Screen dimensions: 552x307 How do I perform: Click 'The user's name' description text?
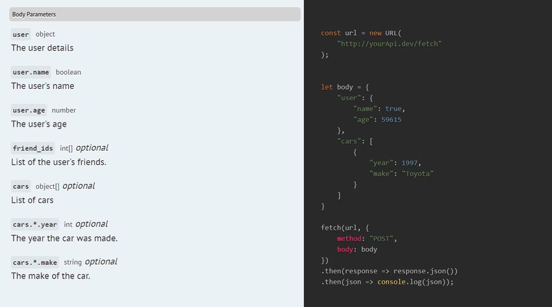click(x=43, y=86)
